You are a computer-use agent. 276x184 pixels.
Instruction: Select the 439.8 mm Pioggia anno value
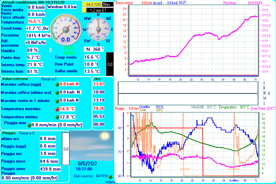tap(50, 169)
